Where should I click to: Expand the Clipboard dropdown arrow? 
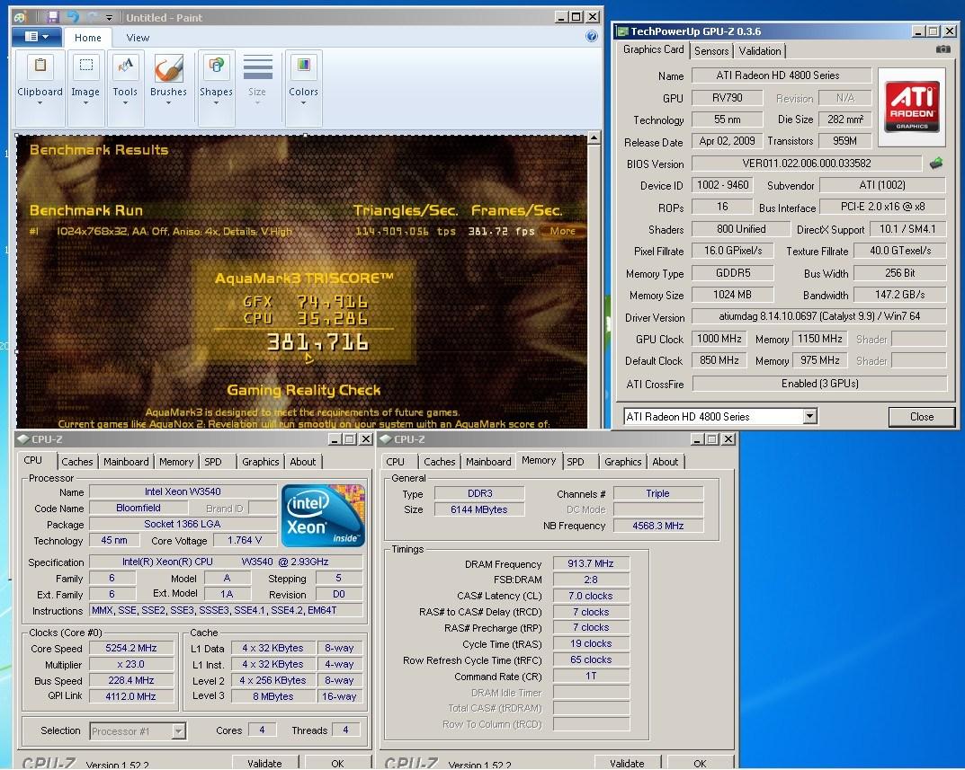click(40, 103)
